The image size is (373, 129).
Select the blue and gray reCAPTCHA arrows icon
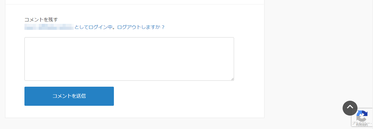(362, 115)
